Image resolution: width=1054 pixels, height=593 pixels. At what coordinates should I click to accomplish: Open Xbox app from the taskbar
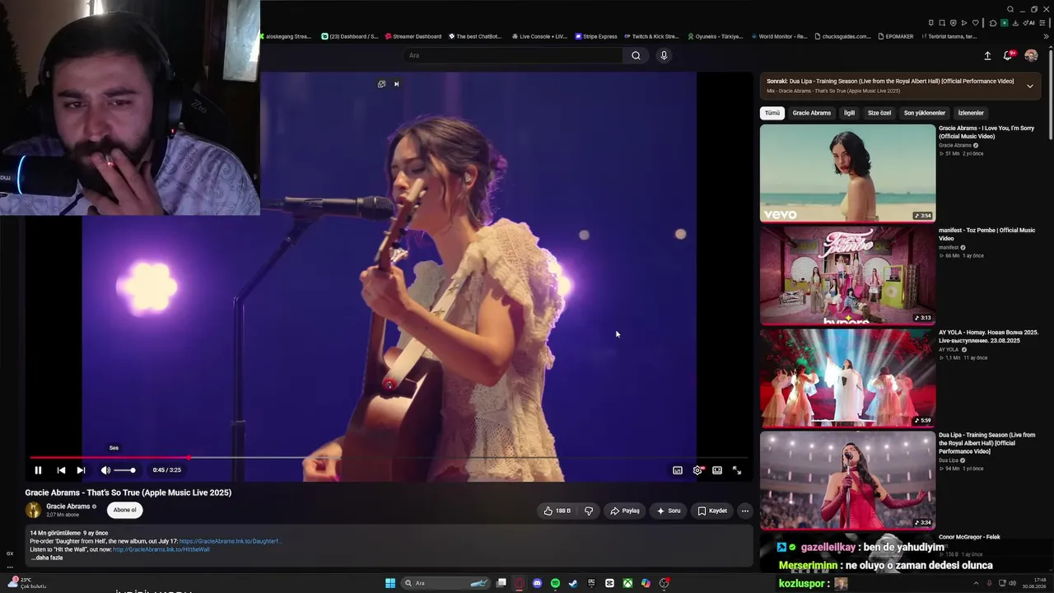(x=627, y=583)
